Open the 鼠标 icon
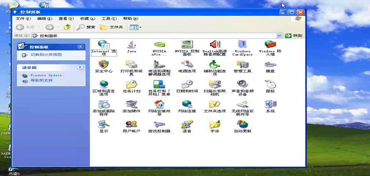Screen dimensions: 370x176 (270, 84)
